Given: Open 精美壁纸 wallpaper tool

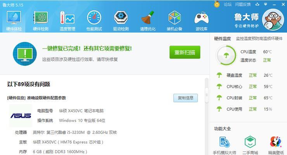Looking at the screenshot, I should [276, 145].
